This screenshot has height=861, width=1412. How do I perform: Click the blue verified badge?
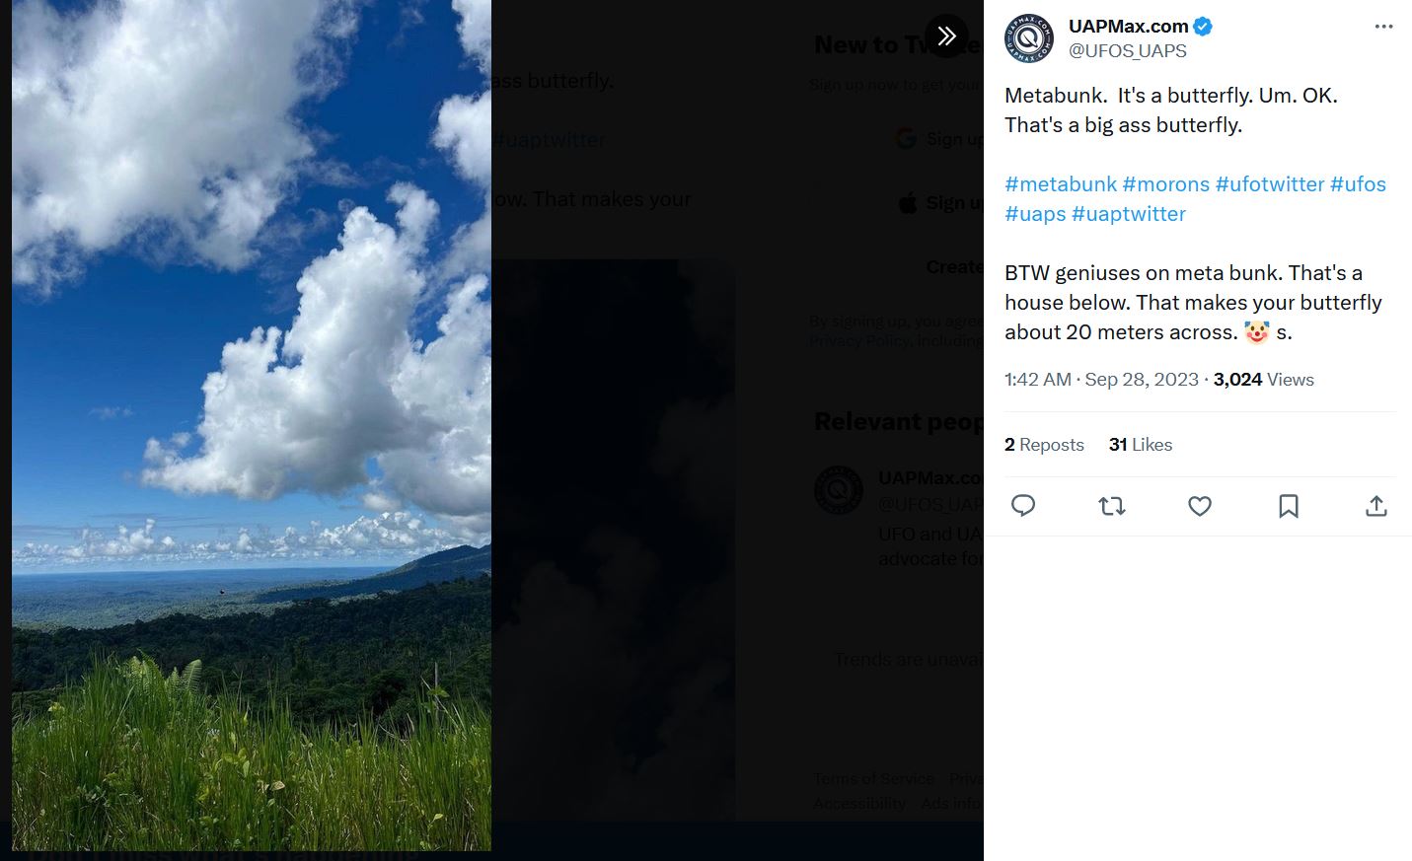[1203, 27]
